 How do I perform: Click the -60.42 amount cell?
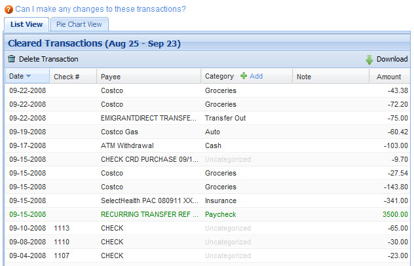398,132
